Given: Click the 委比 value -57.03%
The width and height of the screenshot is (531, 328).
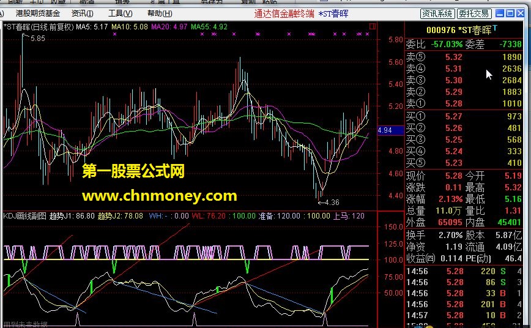Looking at the screenshot, I should point(447,44).
